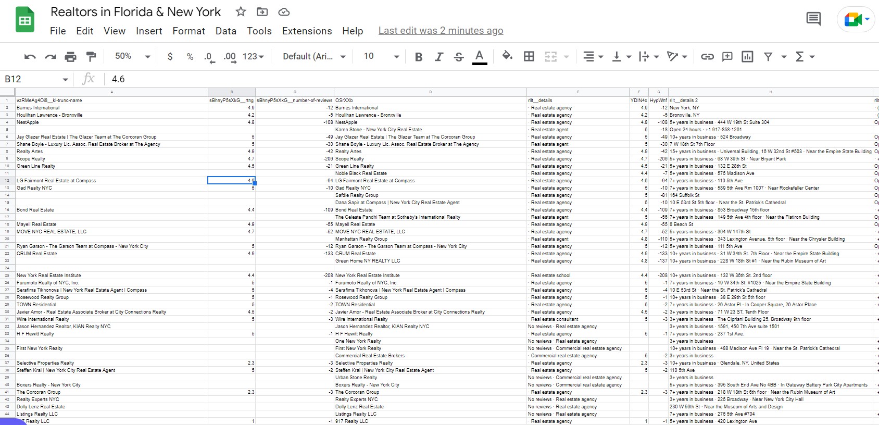Select cell 'NestApple' in column A
The image size is (879, 425).
point(111,122)
